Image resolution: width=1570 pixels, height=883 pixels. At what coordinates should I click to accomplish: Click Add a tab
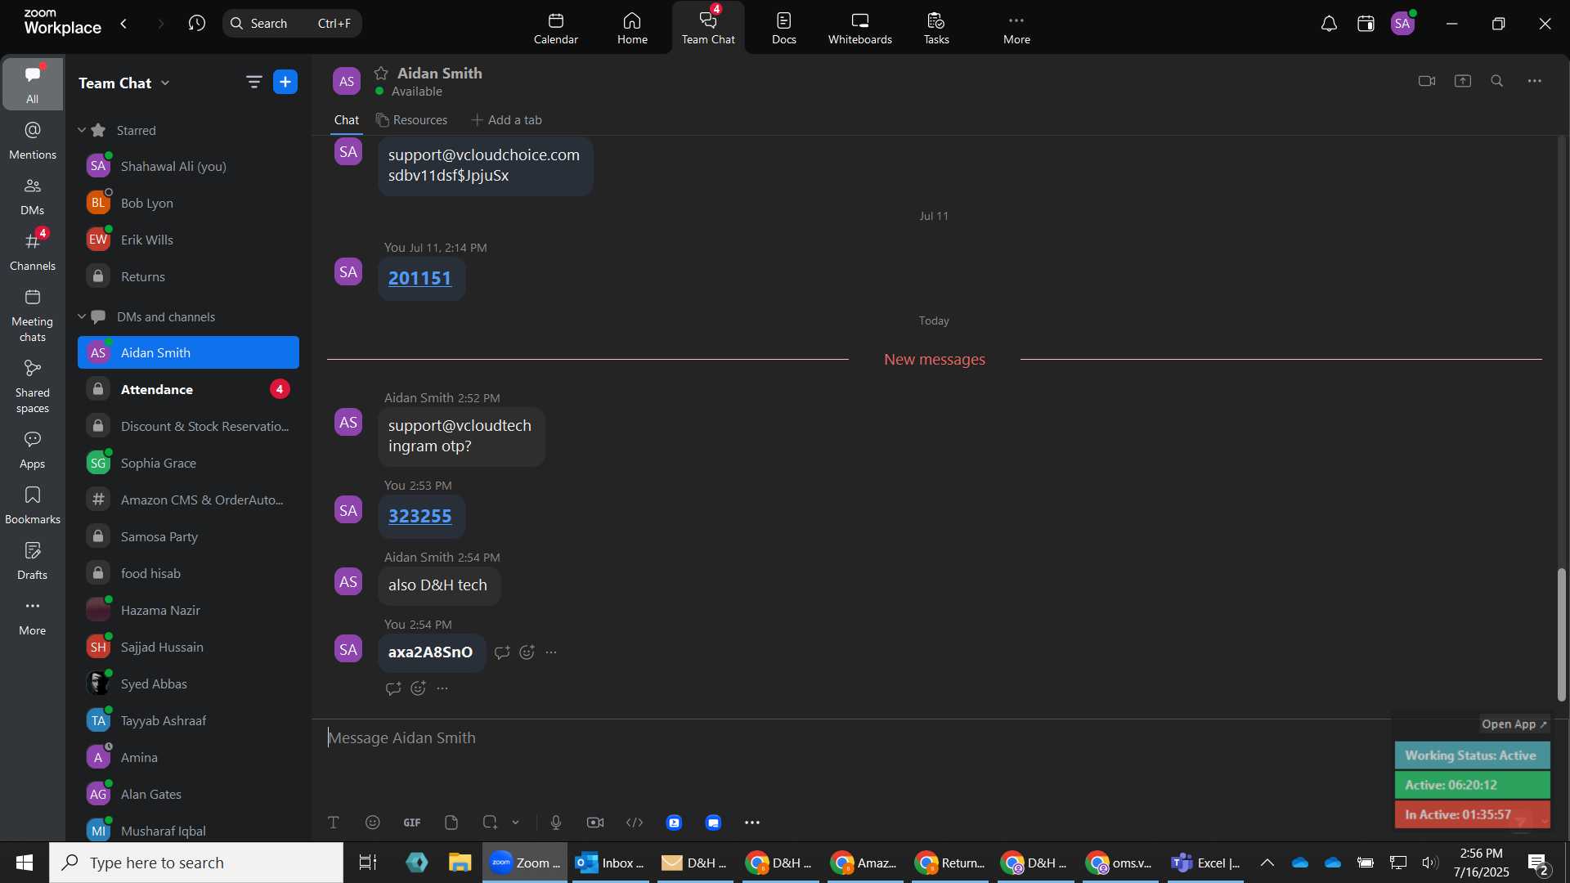point(507,120)
